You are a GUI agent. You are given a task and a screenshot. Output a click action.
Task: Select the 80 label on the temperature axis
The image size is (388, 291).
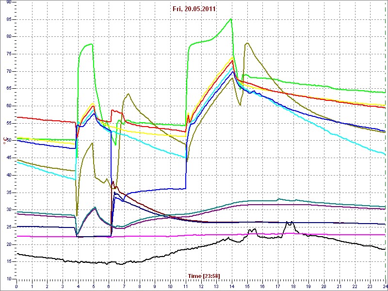[x=8, y=37]
